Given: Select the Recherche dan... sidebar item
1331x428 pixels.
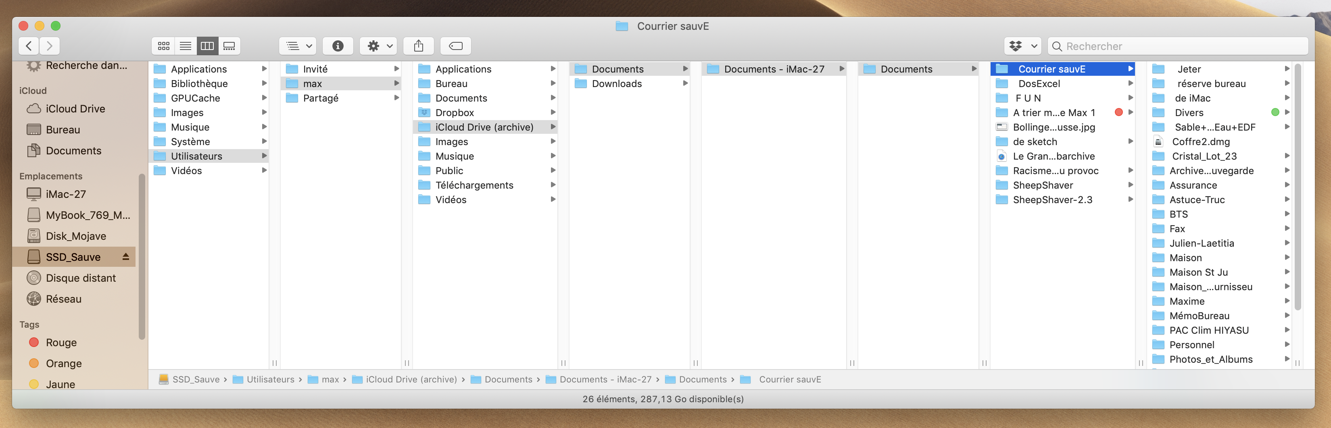Looking at the screenshot, I should [x=77, y=66].
